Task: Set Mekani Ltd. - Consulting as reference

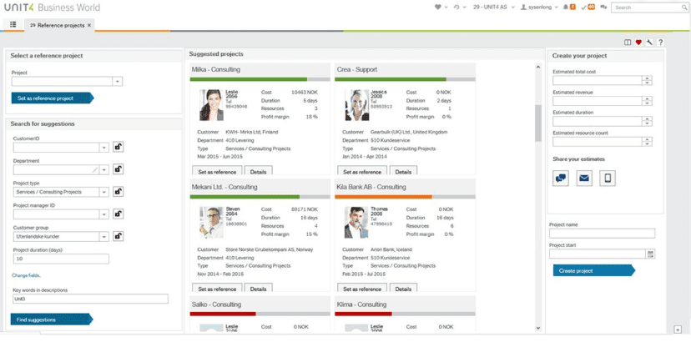Action: (x=217, y=289)
